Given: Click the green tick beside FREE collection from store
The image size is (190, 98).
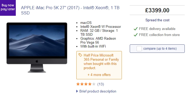Looking at the screenshot, I should (136, 35).
